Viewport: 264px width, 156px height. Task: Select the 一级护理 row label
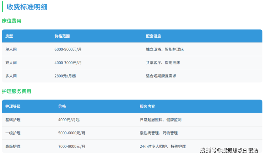point(13,133)
